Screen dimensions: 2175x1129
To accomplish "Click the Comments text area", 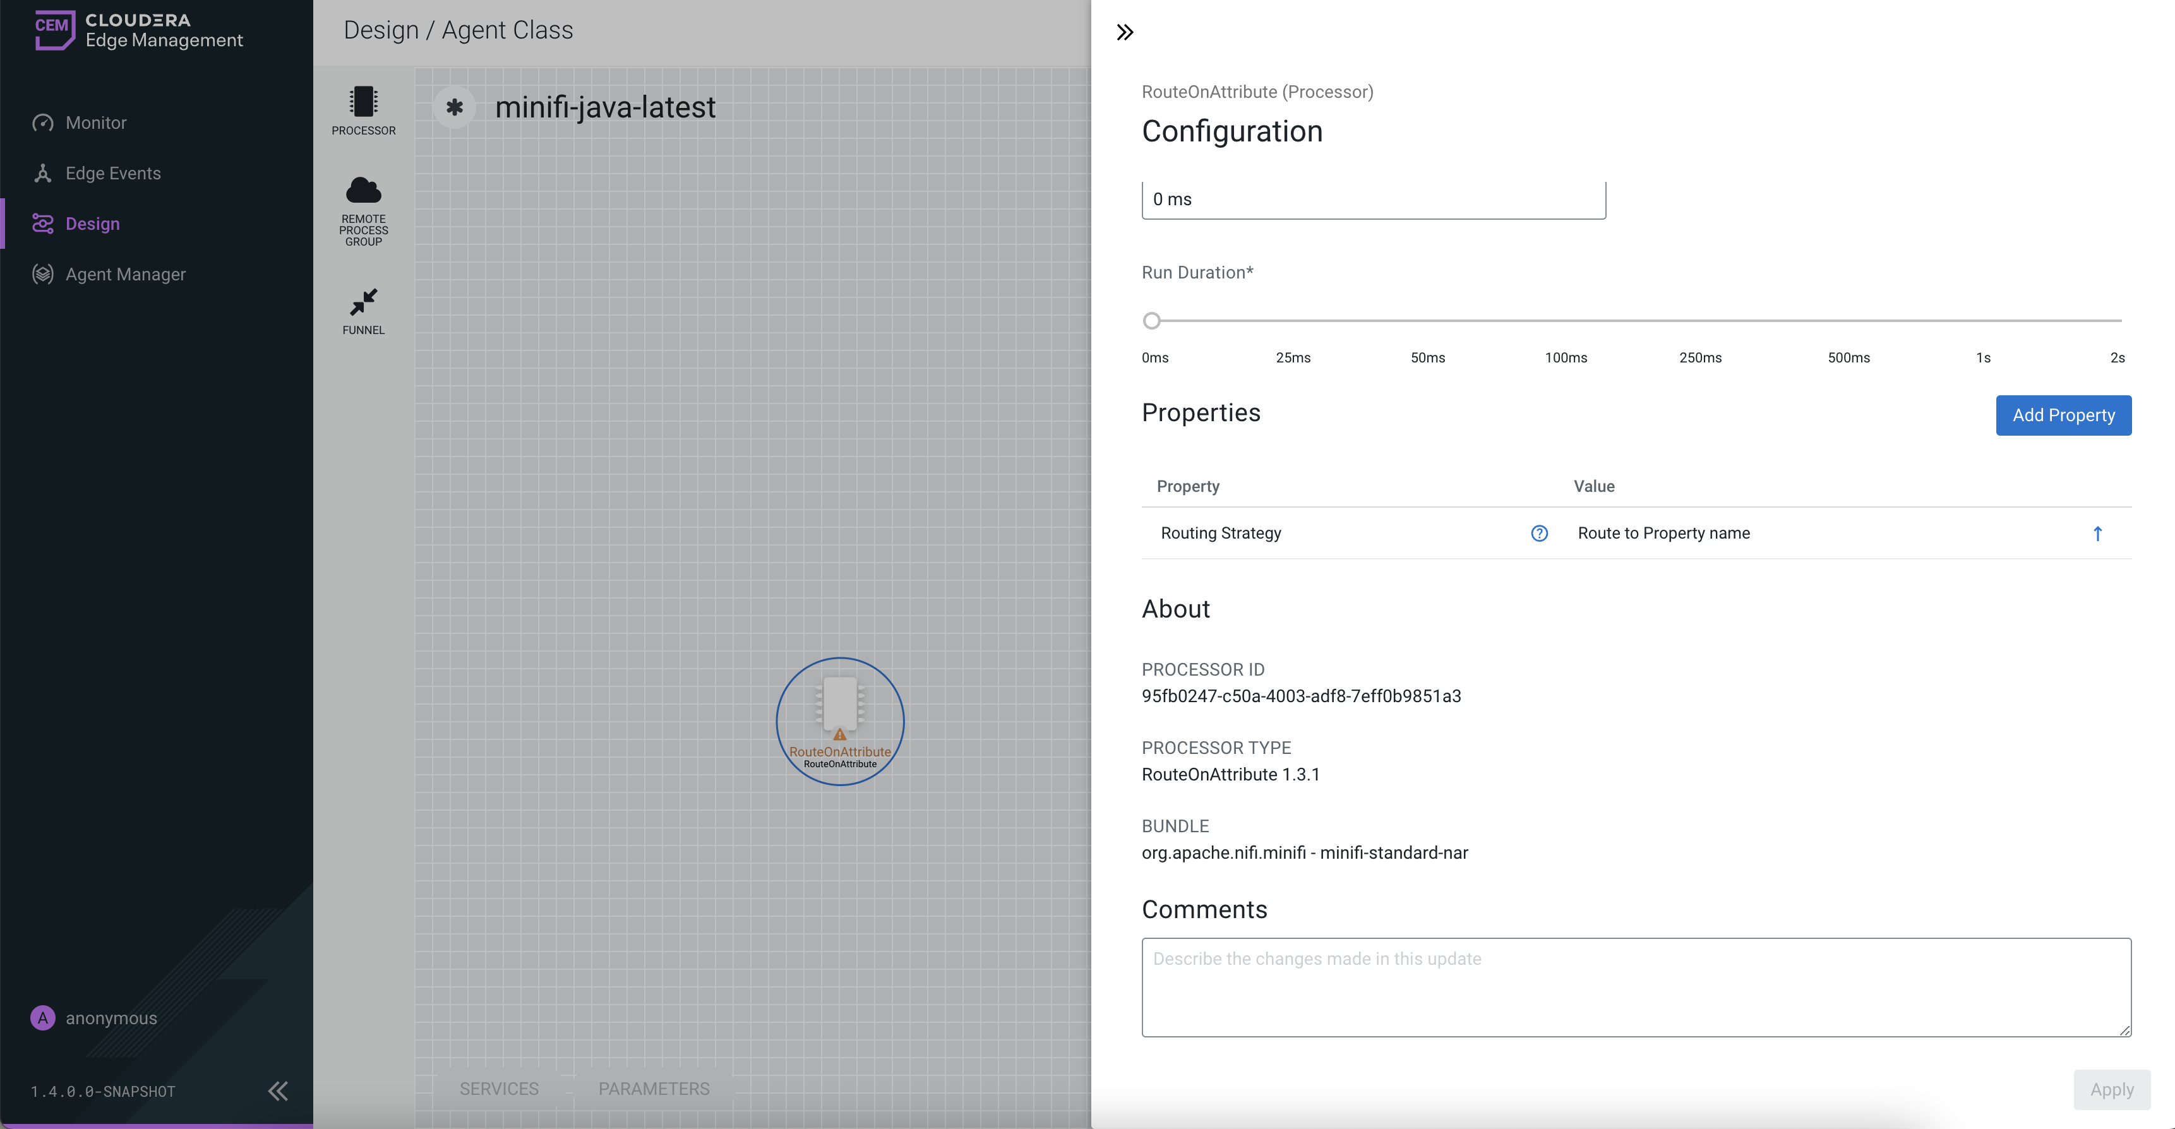I will tap(1636, 986).
